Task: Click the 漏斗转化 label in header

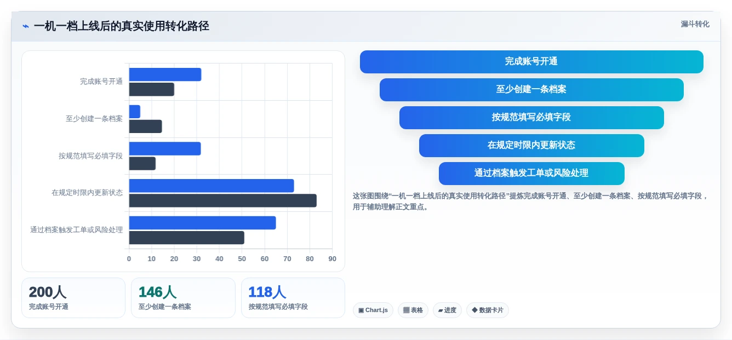Action: coord(695,24)
